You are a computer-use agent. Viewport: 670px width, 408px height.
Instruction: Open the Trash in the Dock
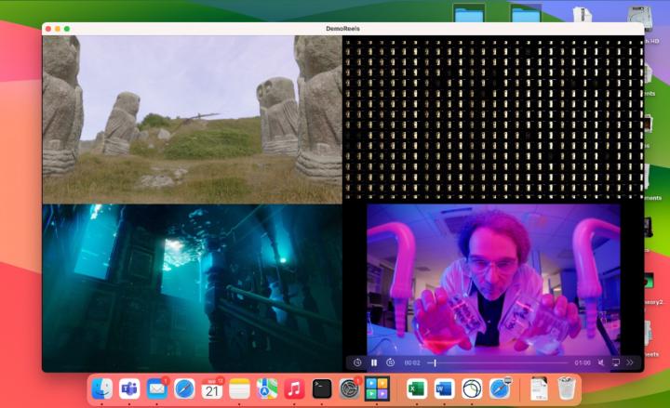[567, 388]
